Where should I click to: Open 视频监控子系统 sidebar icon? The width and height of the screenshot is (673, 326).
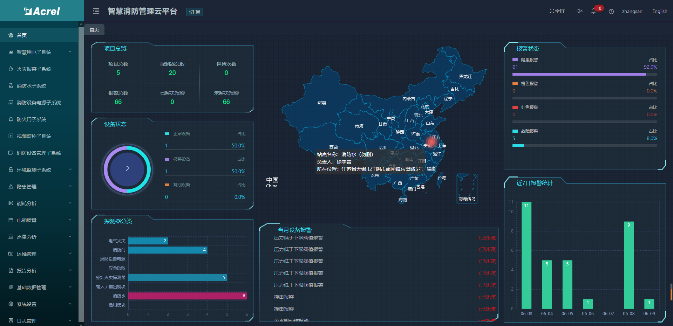pos(11,136)
